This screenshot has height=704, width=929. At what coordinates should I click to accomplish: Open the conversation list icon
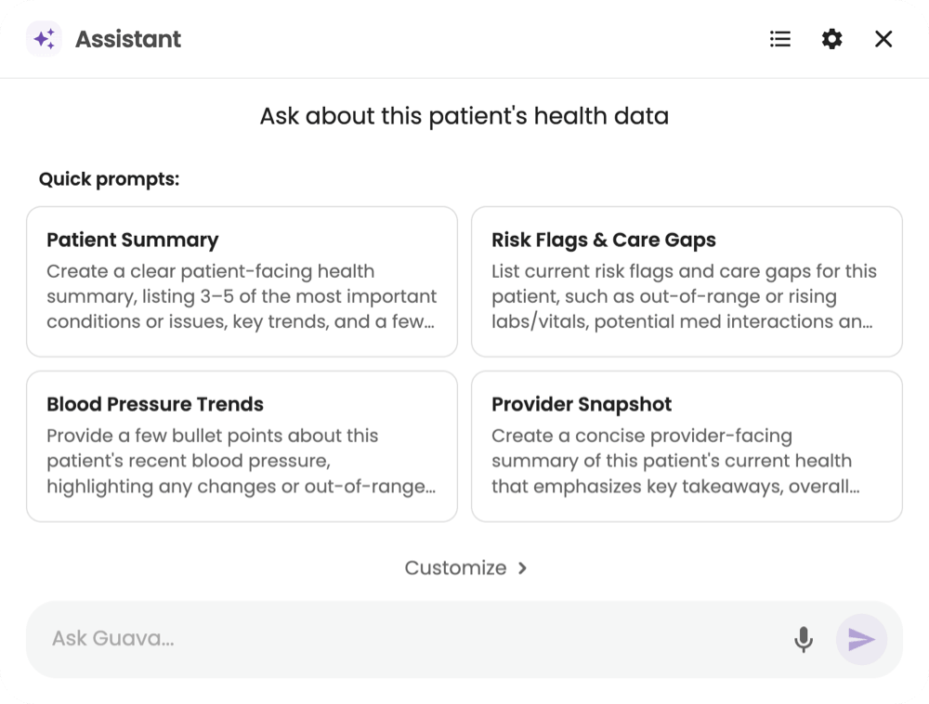click(x=780, y=39)
